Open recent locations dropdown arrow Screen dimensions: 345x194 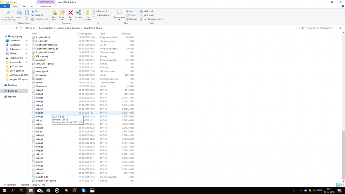coord(13,28)
